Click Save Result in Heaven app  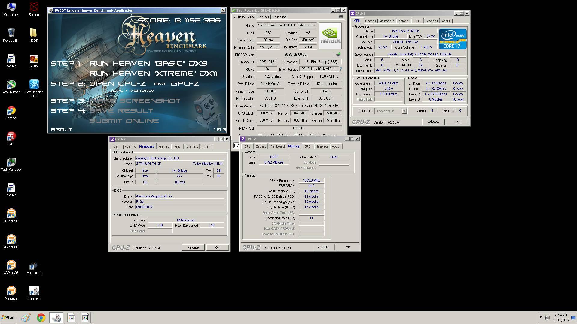tap(121, 111)
